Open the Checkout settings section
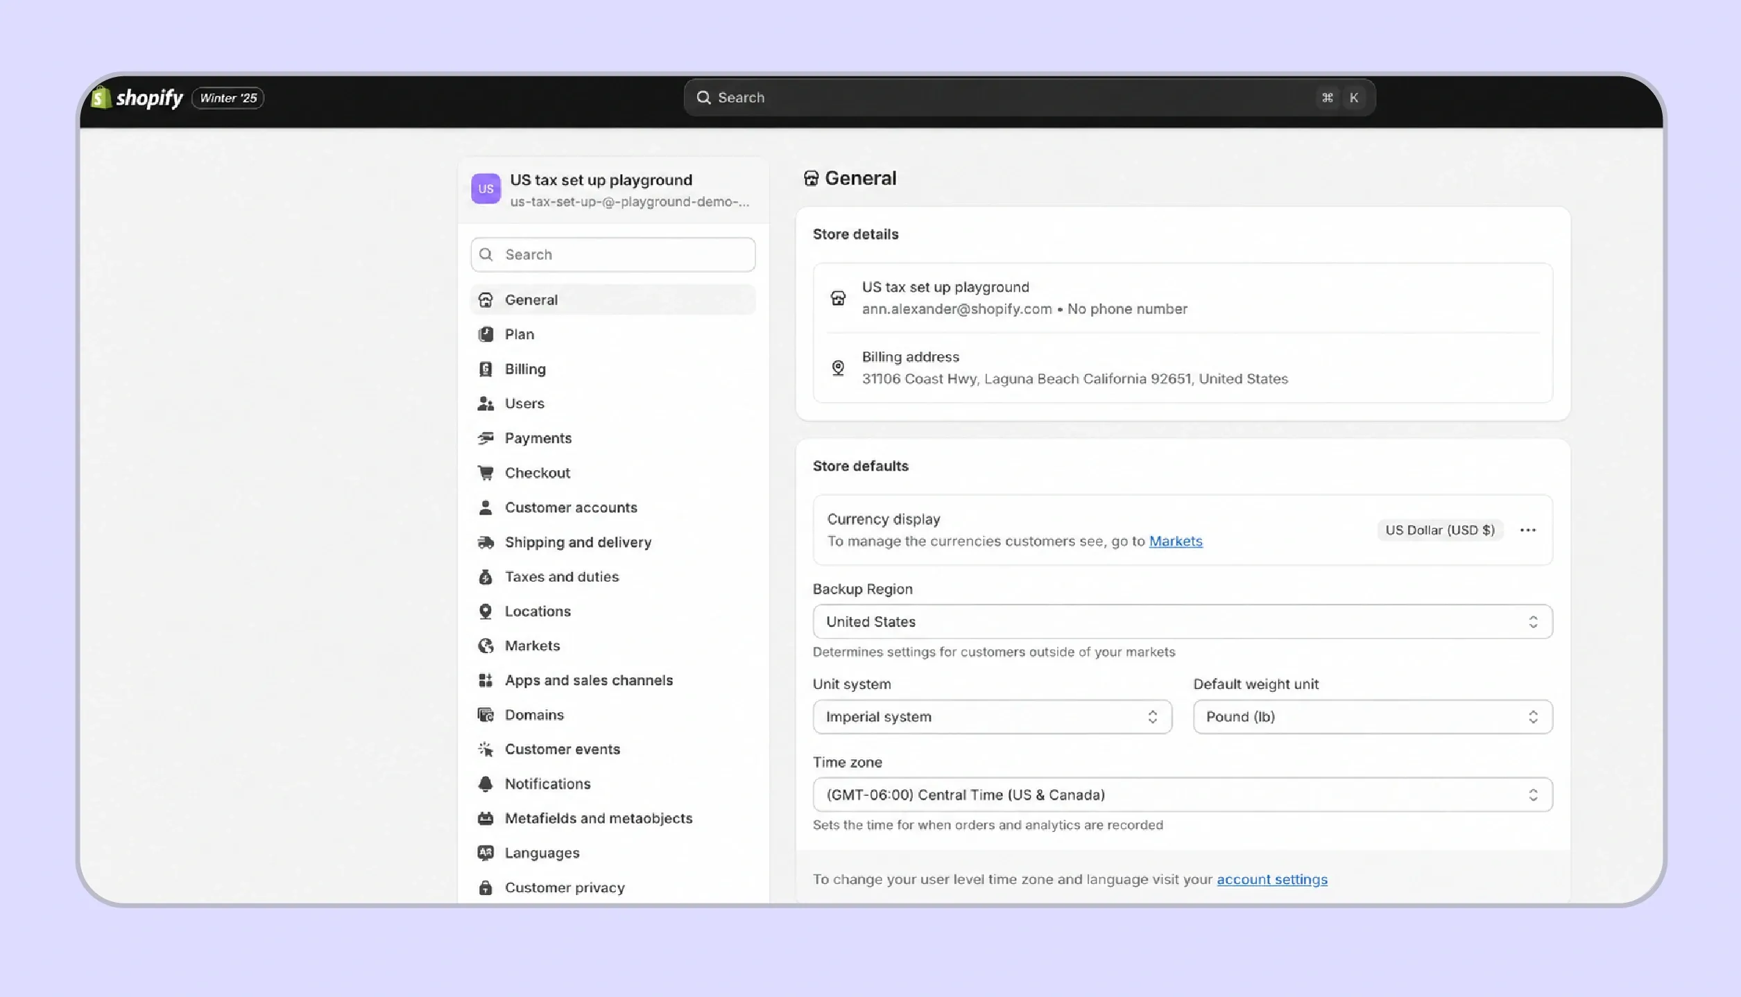 coord(612,473)
